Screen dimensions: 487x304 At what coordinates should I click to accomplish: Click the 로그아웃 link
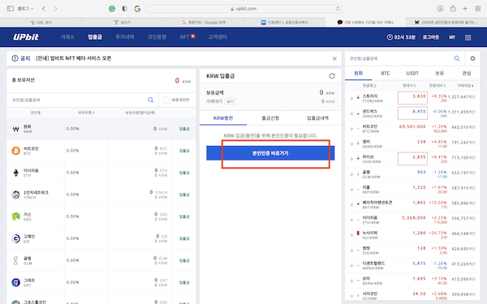431,37
